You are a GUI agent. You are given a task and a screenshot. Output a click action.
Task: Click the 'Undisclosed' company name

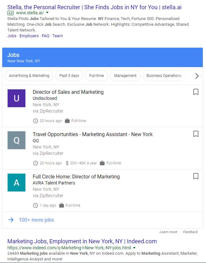point(45,98)
